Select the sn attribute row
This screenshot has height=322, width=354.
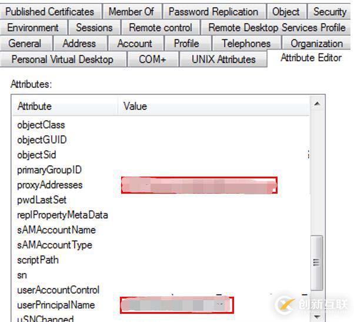point(161,275)
